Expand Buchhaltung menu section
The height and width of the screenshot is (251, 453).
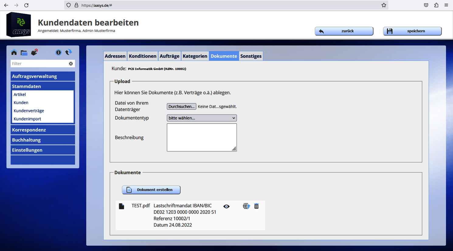click(43, 140)
